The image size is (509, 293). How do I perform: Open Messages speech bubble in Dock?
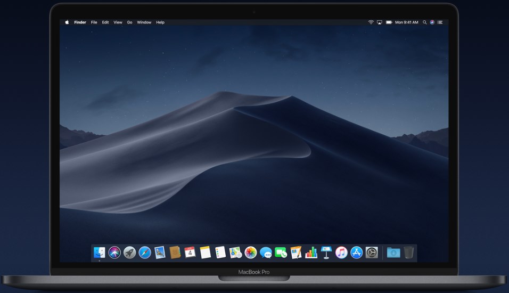[266, 253]
